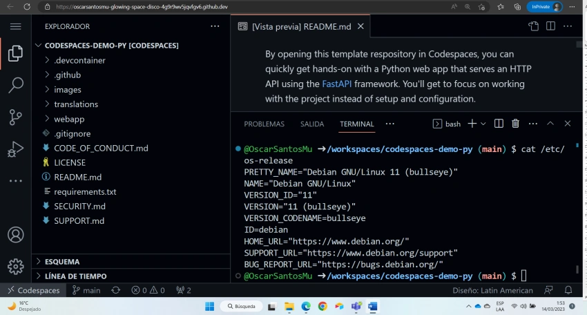Open the Run and Debug view
Viewport: 587px width, 315px height.
[x=15, y=149]
